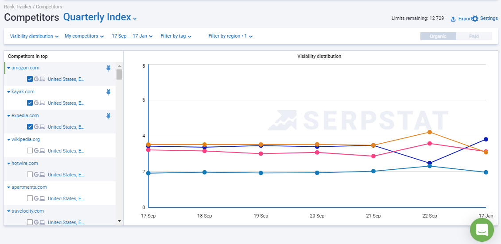Click the competitors list scrollbar thumb
Image resolution: width=501 pixels, height=244 pixels.
pos(120,74)
